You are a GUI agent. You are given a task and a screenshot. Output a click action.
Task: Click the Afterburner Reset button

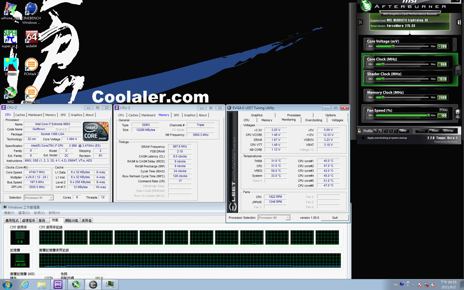[435, 131]
